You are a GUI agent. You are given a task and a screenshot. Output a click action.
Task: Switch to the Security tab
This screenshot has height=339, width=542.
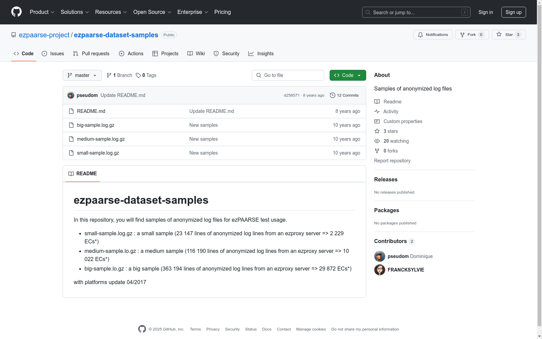(227, 54)
